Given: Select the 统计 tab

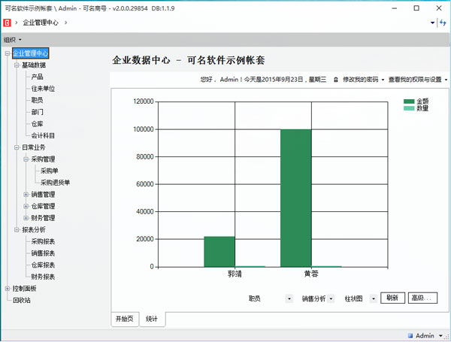Looking at the screenshot, I should click(x=153, y=319).
